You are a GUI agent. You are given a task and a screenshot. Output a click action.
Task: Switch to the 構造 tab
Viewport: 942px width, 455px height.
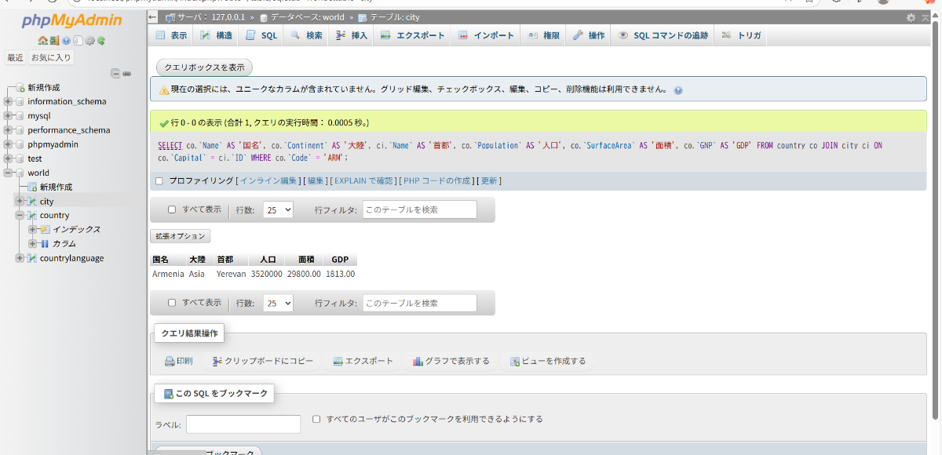(x=216, y=35)
